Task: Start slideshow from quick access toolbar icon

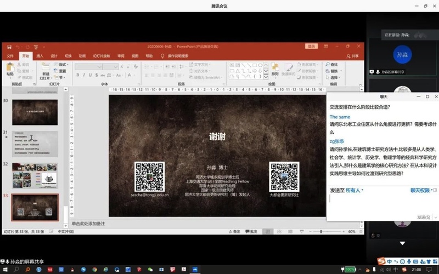Action: click(x=36, y=47)
